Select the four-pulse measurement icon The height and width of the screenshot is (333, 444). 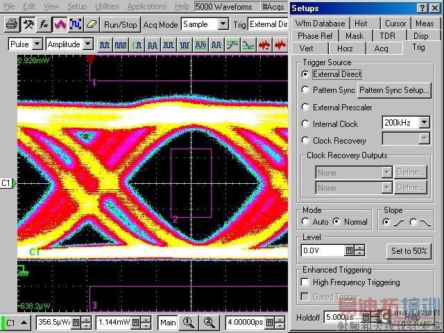[x=121, y=45]
